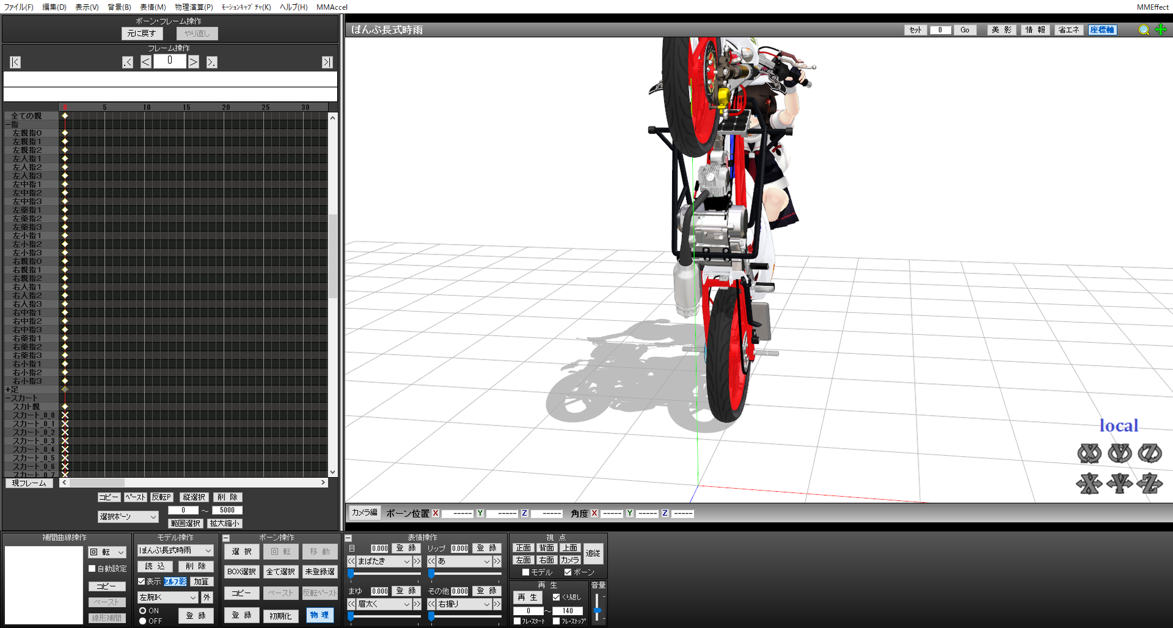Click 再生 play button
This screenshot has width=1173, height=628.
point(527,597)
